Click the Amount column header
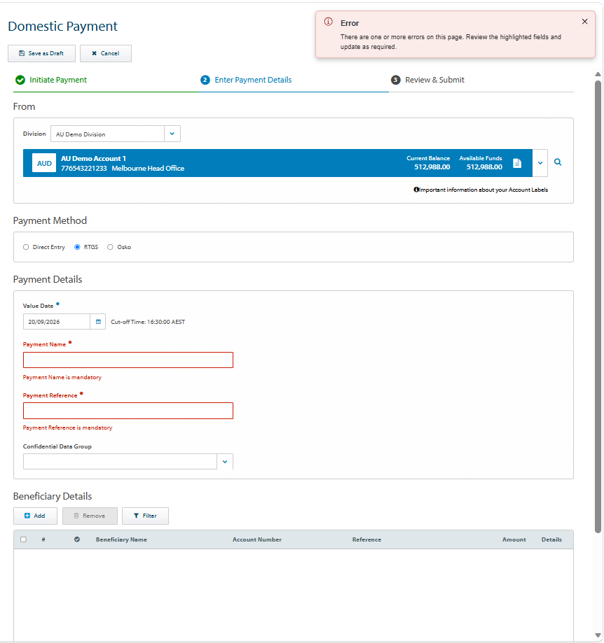604x643 pixels. [x=514, y=539]
